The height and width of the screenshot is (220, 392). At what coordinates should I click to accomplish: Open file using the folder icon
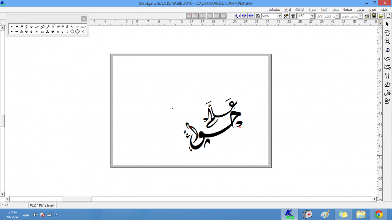pyautogui.click(x=381, y=16)
